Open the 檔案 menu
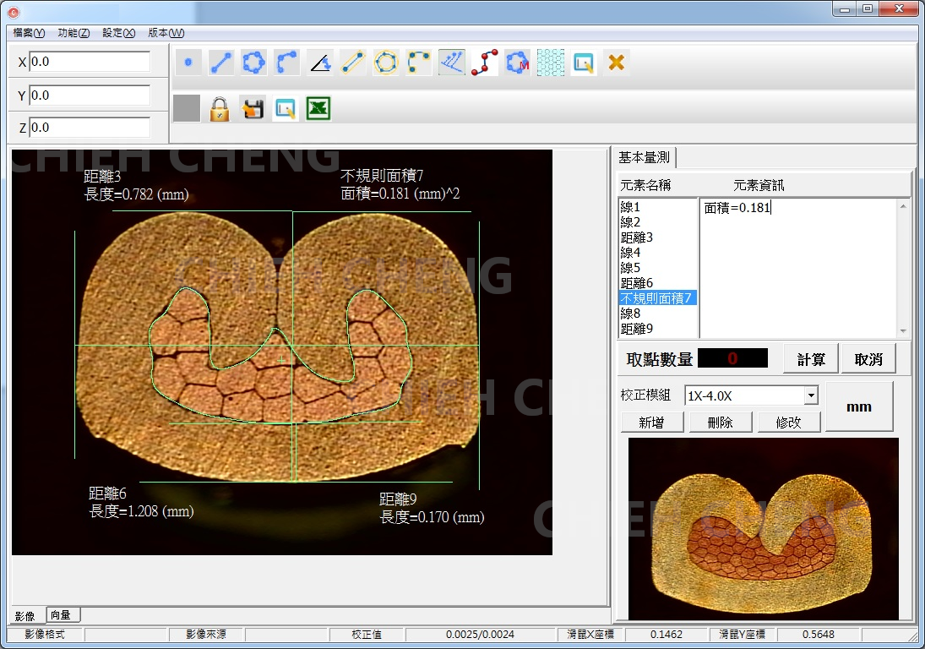 (29, 33)
